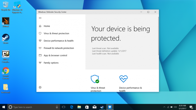Open Microsoft Store from taskbar
196x110 pixels.
click(x=87, y=107)
